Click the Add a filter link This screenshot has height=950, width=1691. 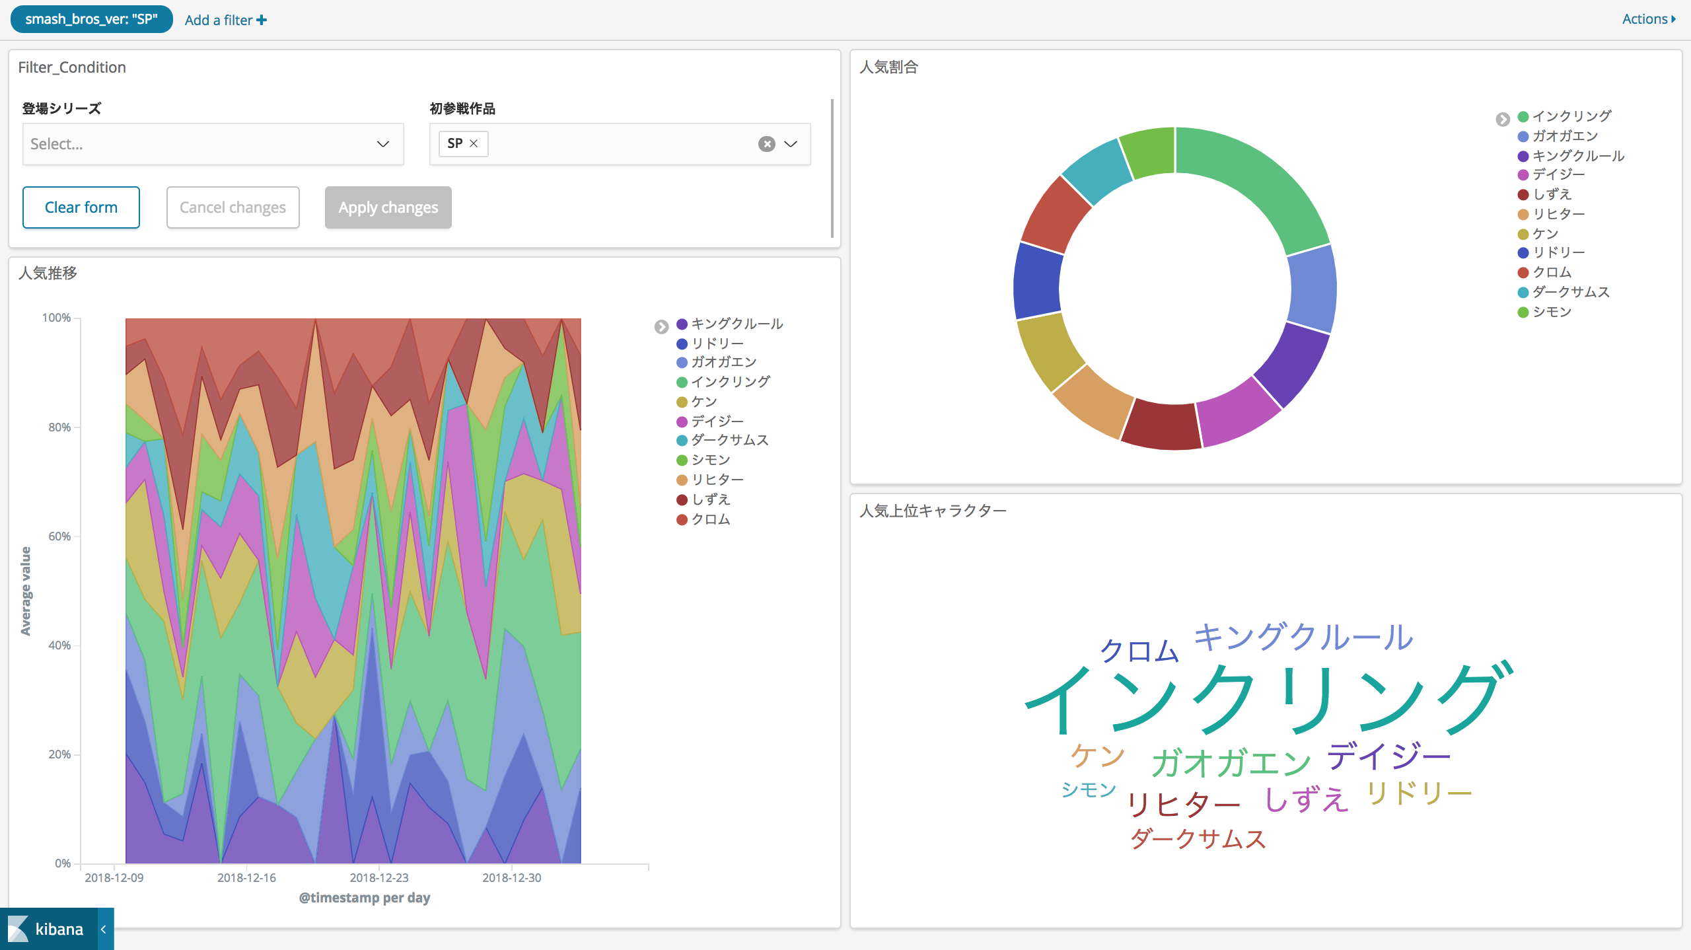225,20
